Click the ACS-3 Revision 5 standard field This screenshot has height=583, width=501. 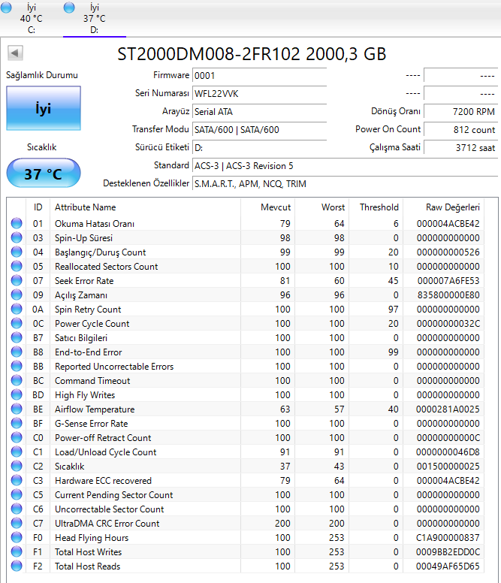(345, 165)
